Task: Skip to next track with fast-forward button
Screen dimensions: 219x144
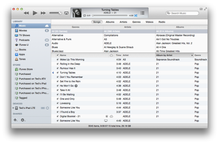Action: [x=43, y=13]
